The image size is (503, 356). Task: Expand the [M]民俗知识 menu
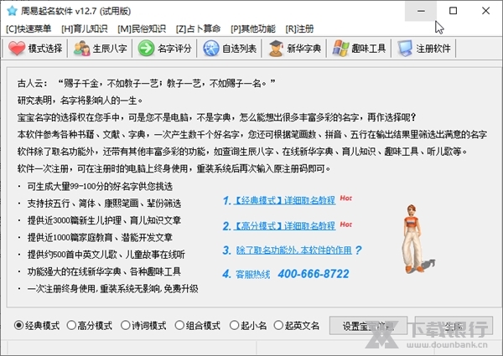click(142, 28)
